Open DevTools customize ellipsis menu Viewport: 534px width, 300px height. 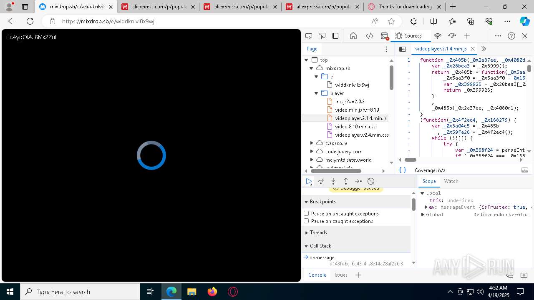[498, 36]
